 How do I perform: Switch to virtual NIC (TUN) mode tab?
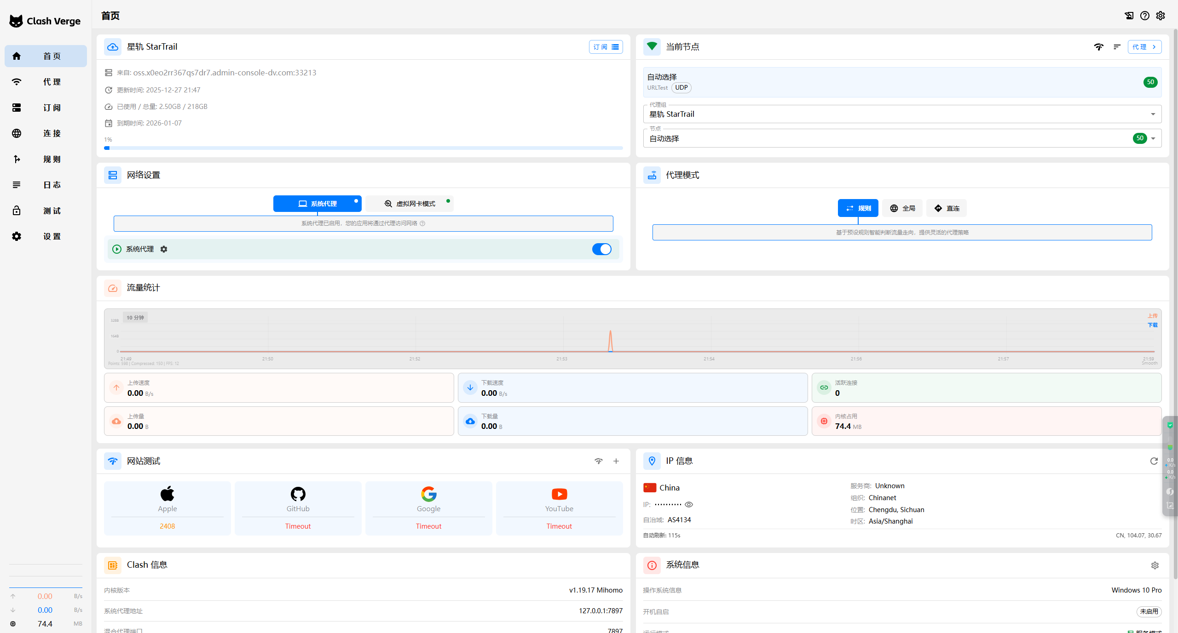tap(410, 204)
